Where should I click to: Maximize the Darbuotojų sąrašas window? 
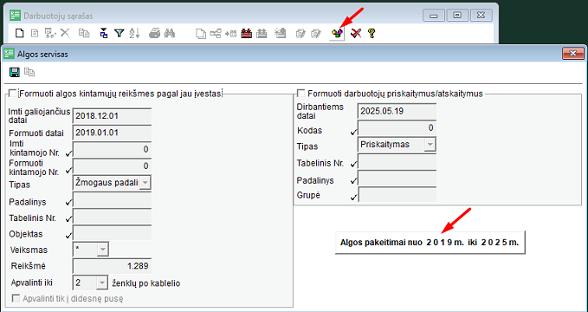pos(457,16)
